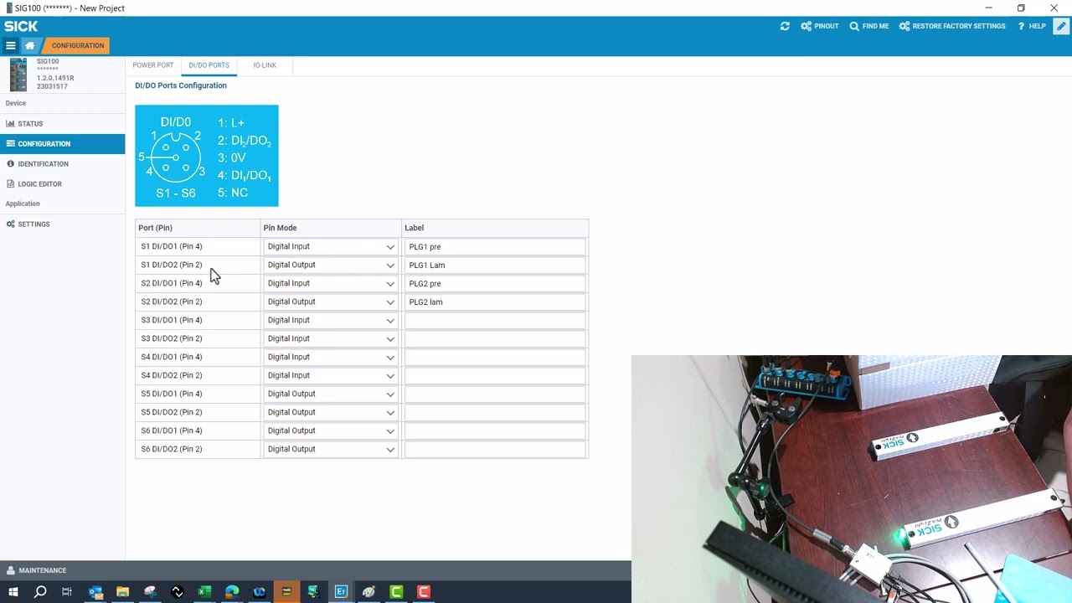Click the DI/DO pinout diagram image
This screenshot has width=1072, height=603.
[207, 156]
